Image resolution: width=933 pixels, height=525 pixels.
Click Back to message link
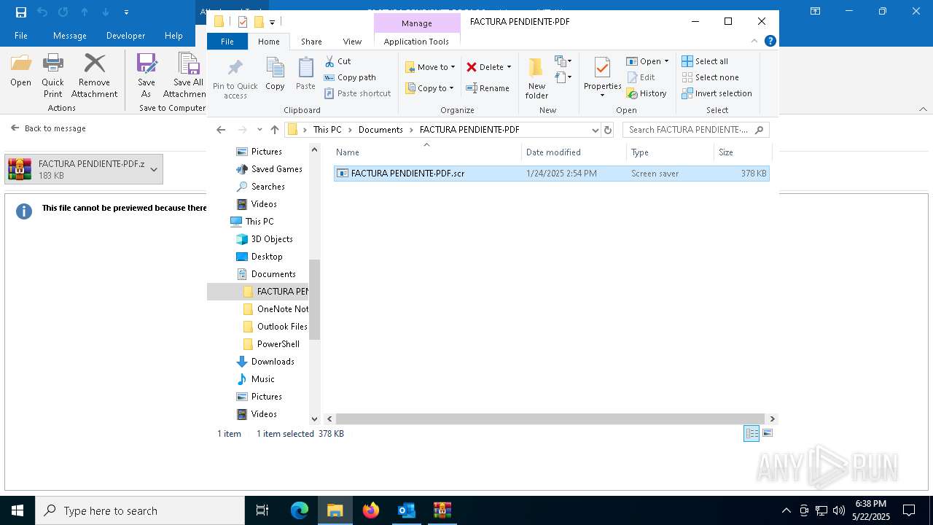click(48, 128)
